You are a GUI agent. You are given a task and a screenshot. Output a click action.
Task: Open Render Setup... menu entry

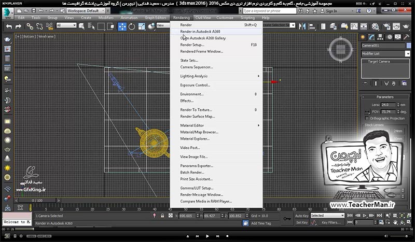[216, 45]
